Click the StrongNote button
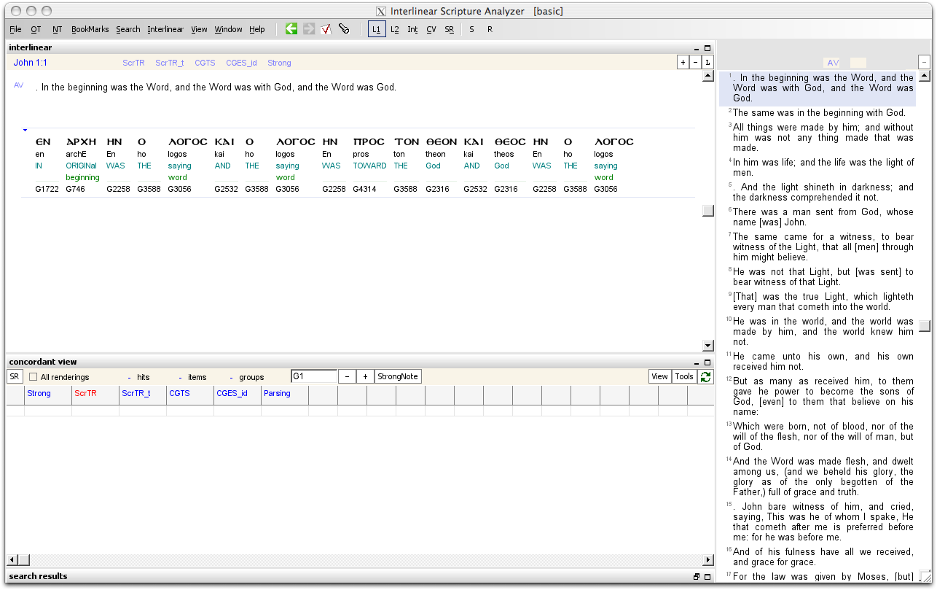The image size is (937, 590). pos(398,377)
